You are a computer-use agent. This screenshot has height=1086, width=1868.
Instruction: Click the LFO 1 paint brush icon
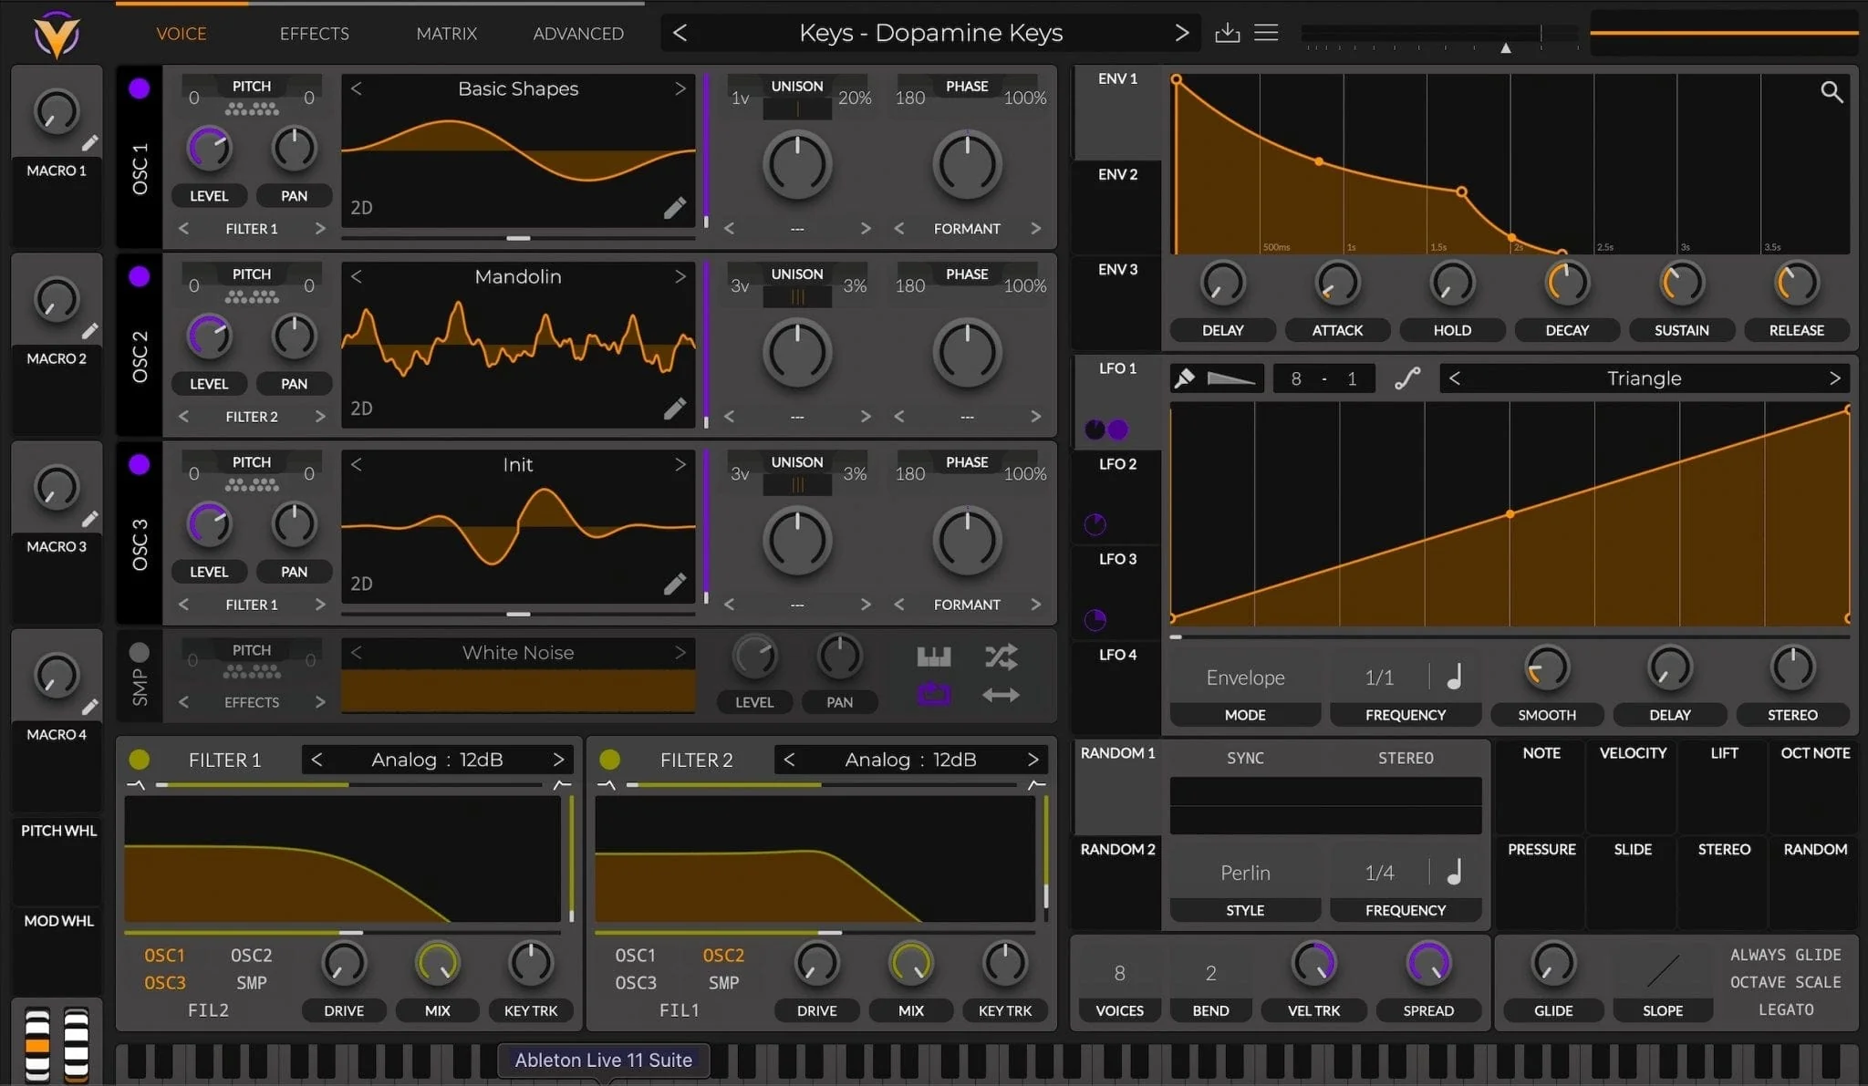tap(1185, 378)
